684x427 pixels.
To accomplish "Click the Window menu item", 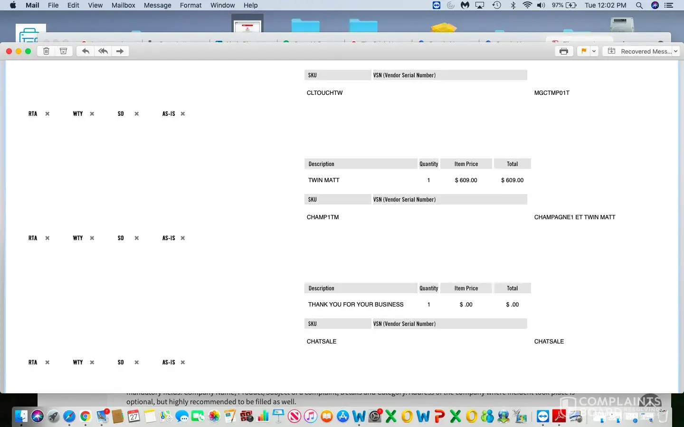I will [x=222, y=5].
